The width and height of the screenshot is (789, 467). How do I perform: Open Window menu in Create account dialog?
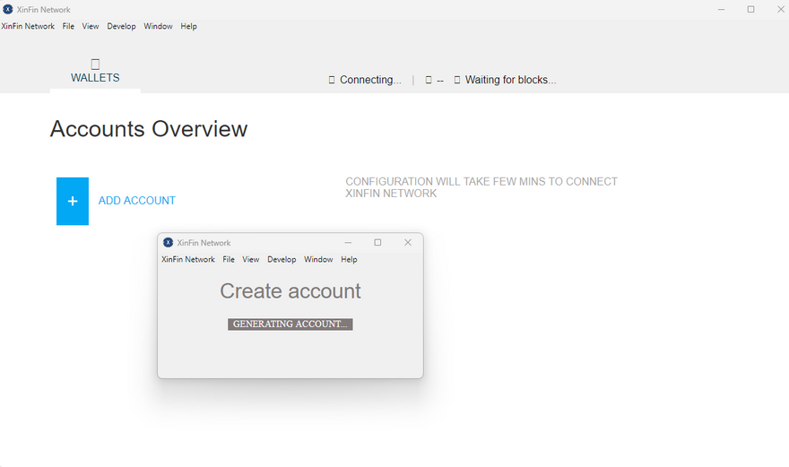[x=318, y=259]
